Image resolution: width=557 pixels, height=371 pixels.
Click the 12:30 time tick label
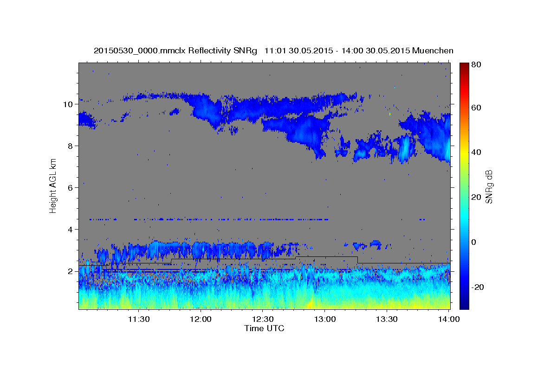(x=262, y=320)
